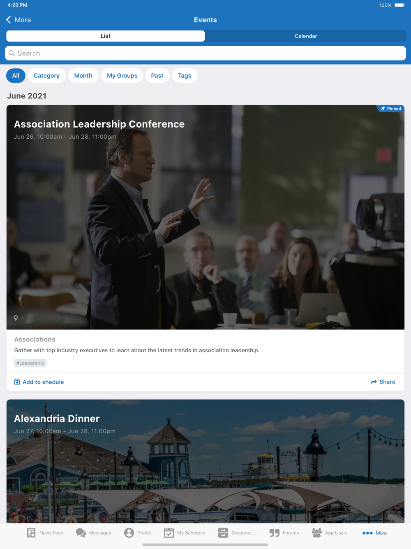411x549 pixels.
Task: Tap the More dots icon
Action: [x=367, y=533]
